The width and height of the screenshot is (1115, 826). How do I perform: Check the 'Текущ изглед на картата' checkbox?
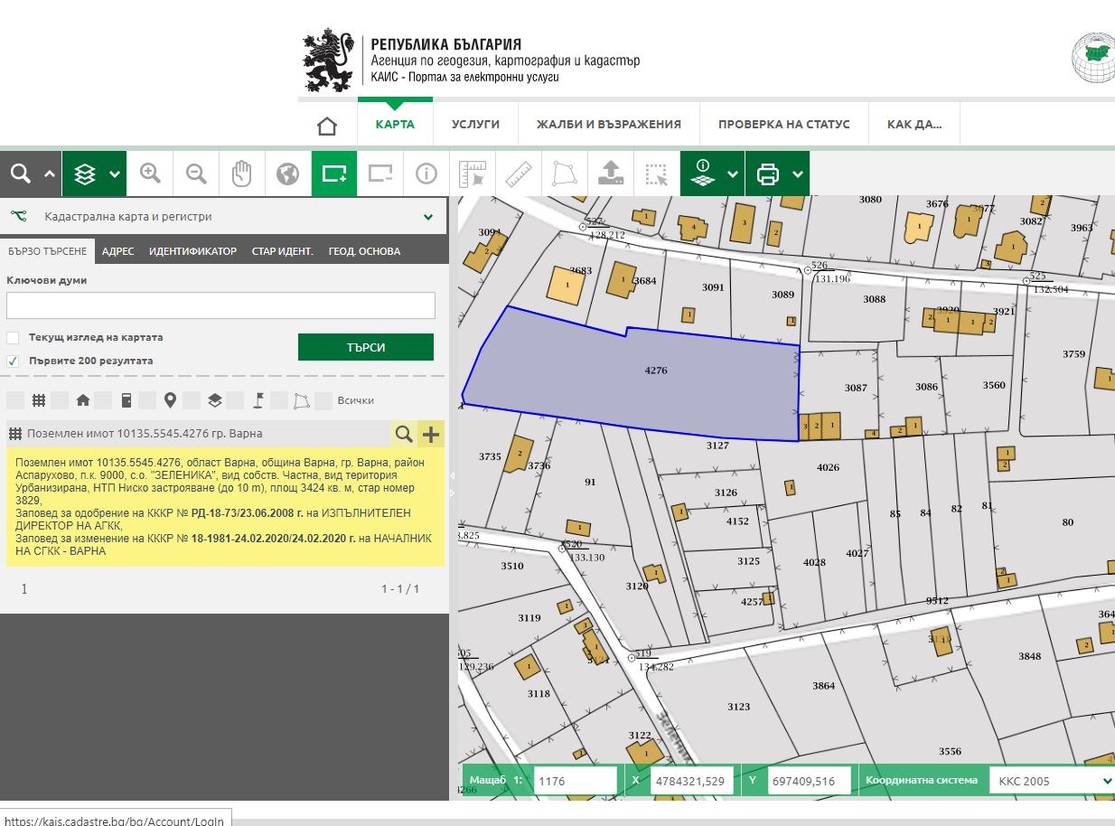13,338
